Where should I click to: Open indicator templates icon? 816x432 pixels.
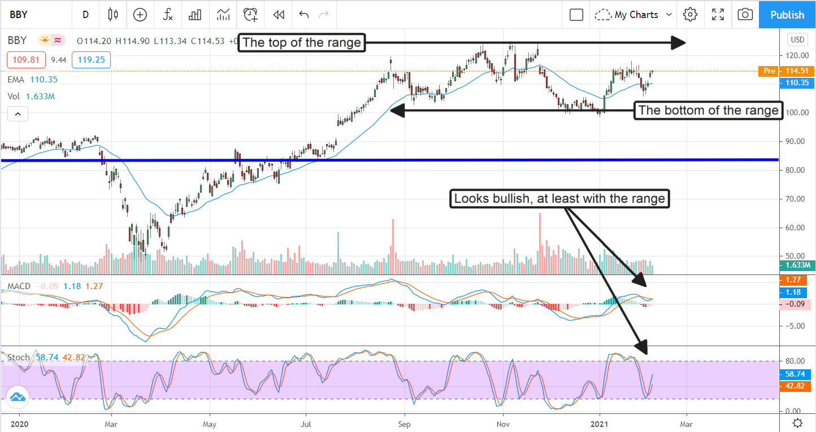point(223,15)
